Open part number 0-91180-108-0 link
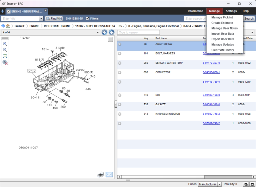This screenshot has width=256, height=187. (x=211, y=95)
